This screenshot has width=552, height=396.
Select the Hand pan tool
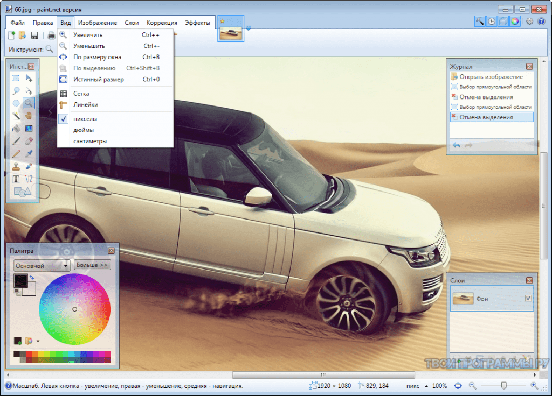[x=27, y=115]
